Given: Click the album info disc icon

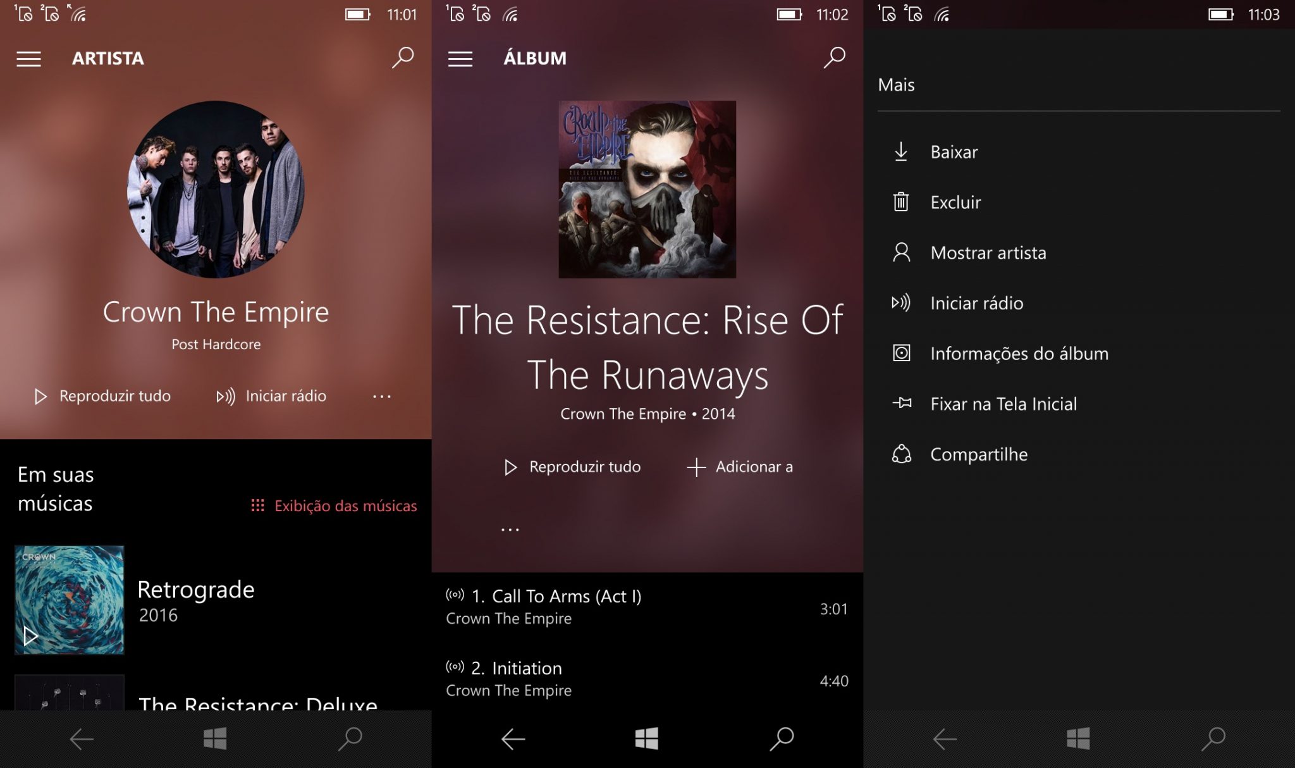Looking at the screenshot, I should pos(901,353).
